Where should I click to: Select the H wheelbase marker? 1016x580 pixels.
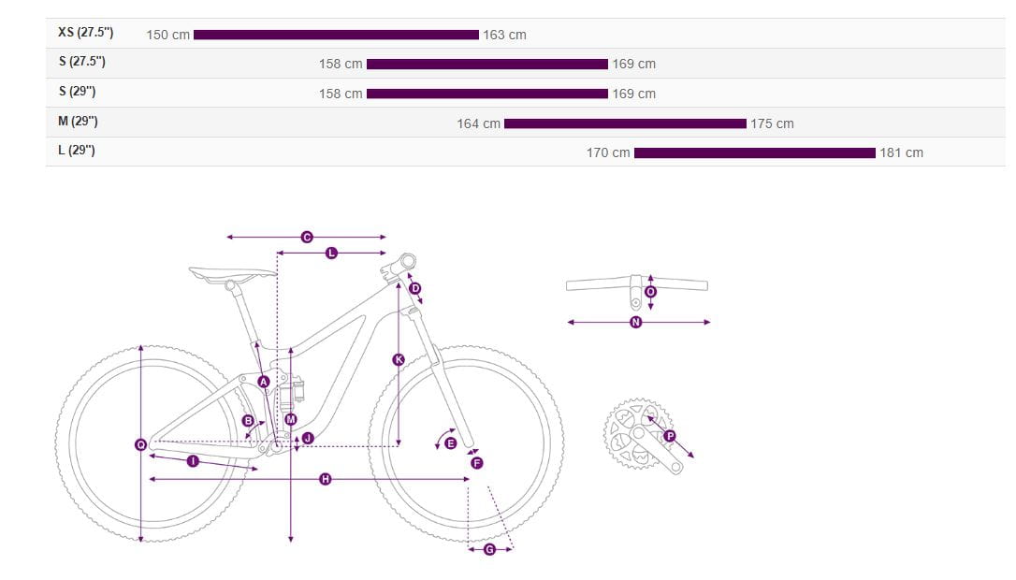pyautogui.click(x=326, y=479)
